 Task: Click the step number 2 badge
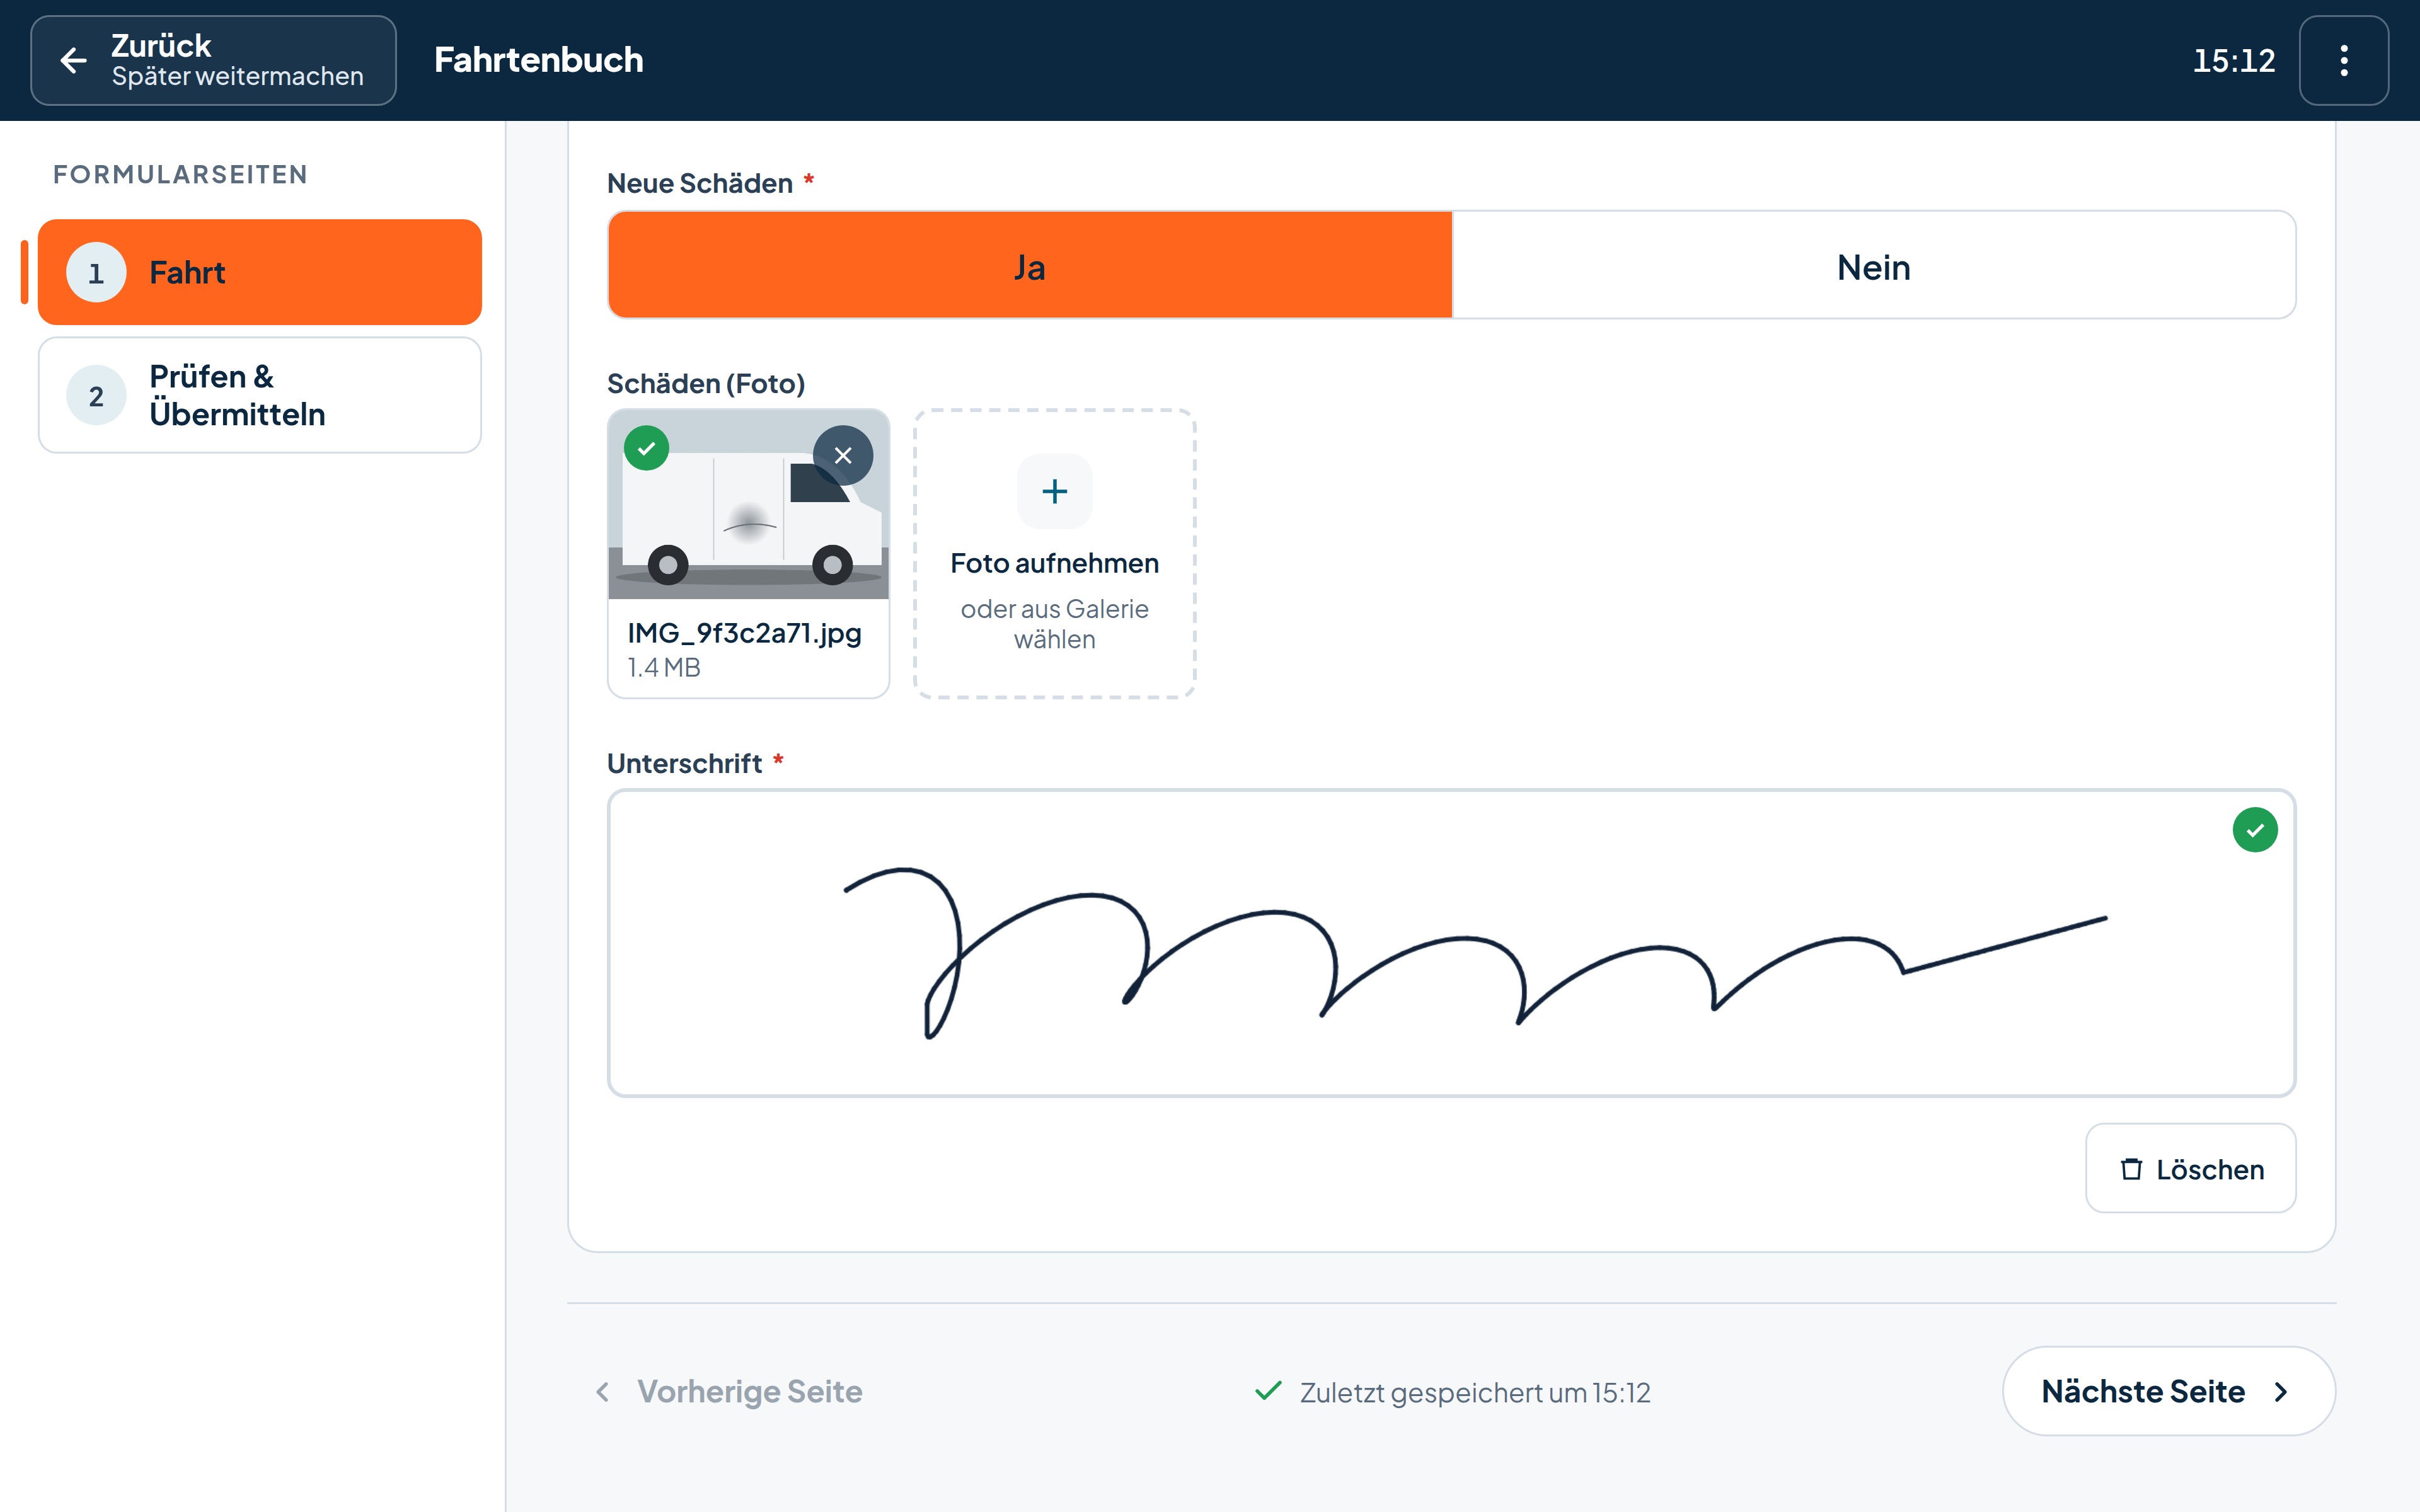pyautogui.click(x=96, y=396)
